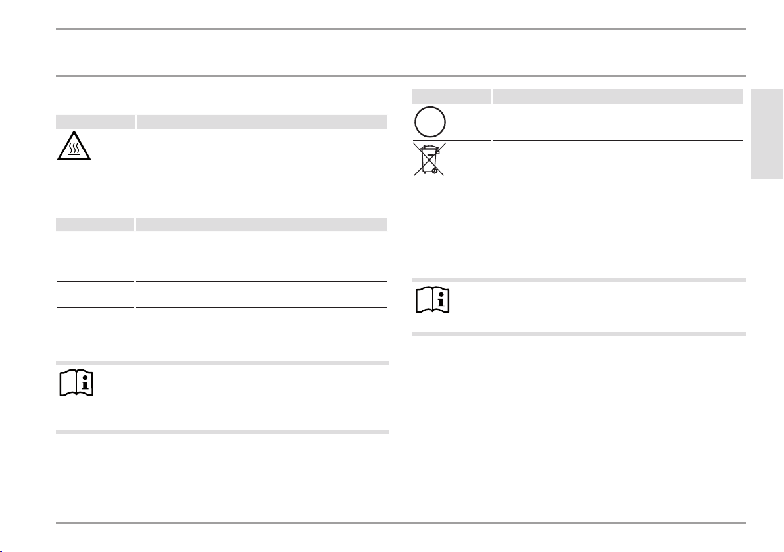Open the info book icon in left column
The height and width of the screenshot is (552, 784).
pyautogui.click(x=76, y=384)
